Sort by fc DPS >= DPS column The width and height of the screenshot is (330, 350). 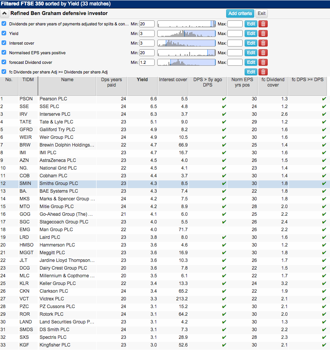pyautogui.click(x=308, y=86)
